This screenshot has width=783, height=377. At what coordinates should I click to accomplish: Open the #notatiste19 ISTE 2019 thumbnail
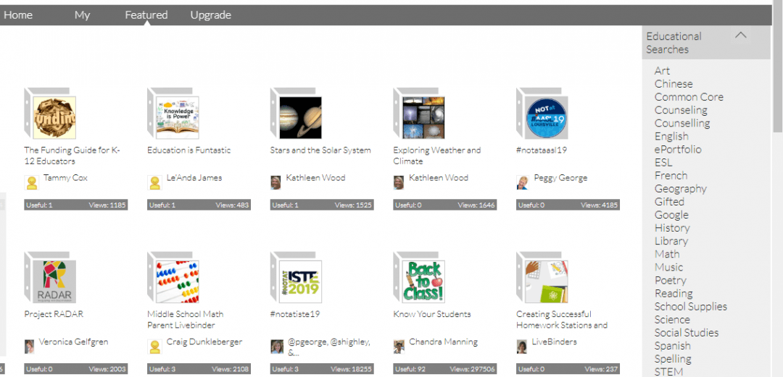[x=299, y=281]
